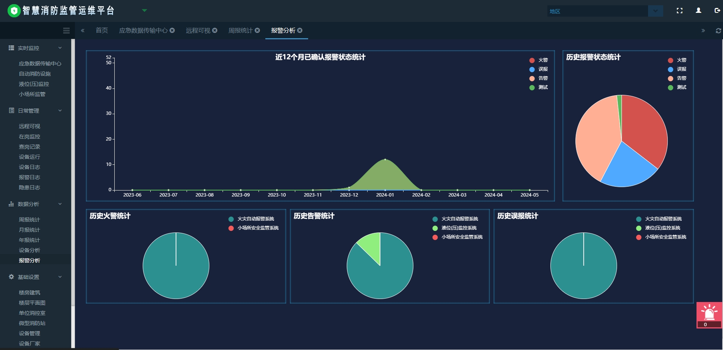Toggle 火警 in 历史报警状态统计 legend

point(677,60)
